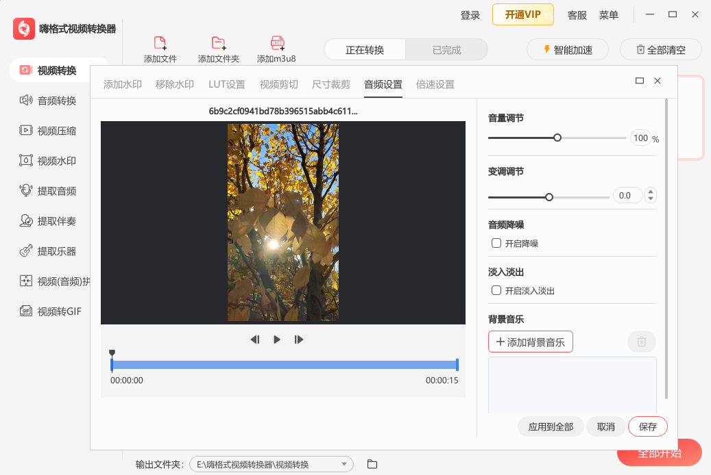Enable the 开启淡入淡出 checkbox
Viewport: 711px width, 475px height.
pos(496,290)
